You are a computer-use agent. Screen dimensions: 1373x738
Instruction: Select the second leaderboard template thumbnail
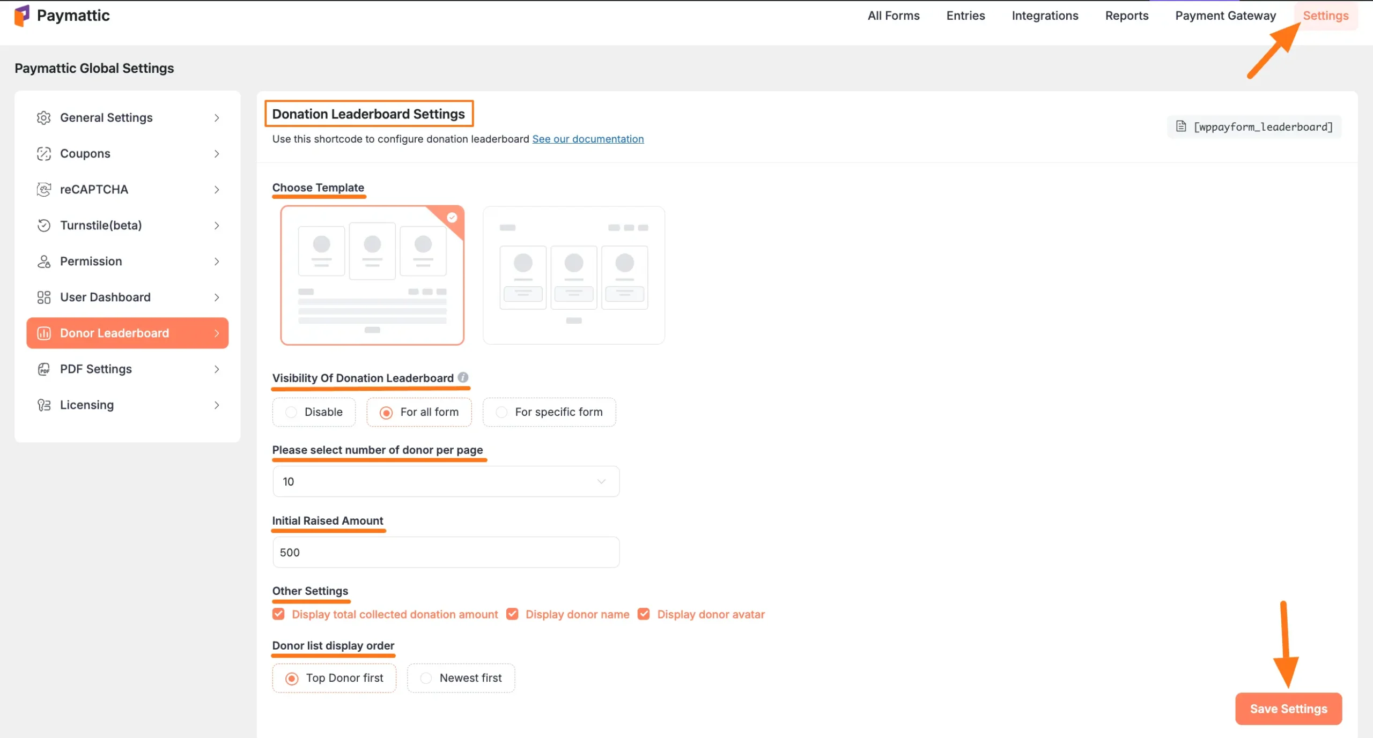pyautogui.click(x=574, y=275)
